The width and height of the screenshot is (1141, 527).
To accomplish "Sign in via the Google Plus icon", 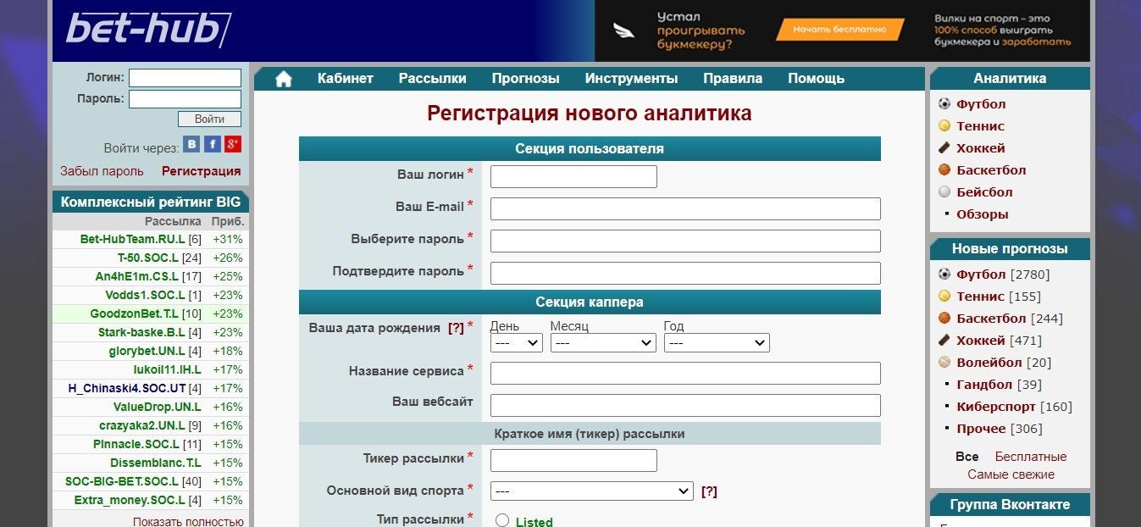I will tap(233, 144).
